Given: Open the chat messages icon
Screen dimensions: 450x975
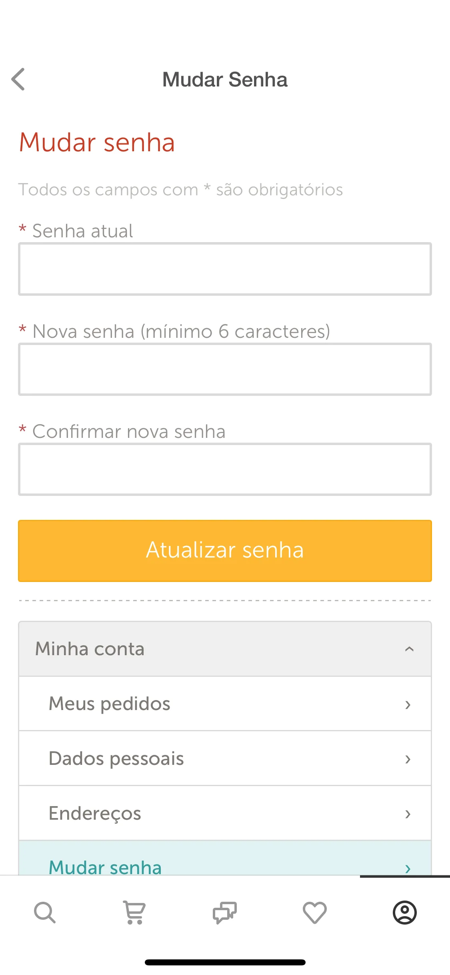Looking at the screenshot, I should pos(225,913).
